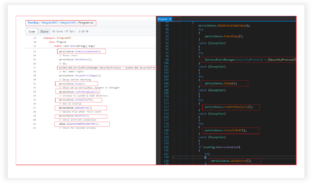This screenshot has height=183, width=312.
Task: Click the '62 lines (57 loc)' file info
Action: coord(63,32)
